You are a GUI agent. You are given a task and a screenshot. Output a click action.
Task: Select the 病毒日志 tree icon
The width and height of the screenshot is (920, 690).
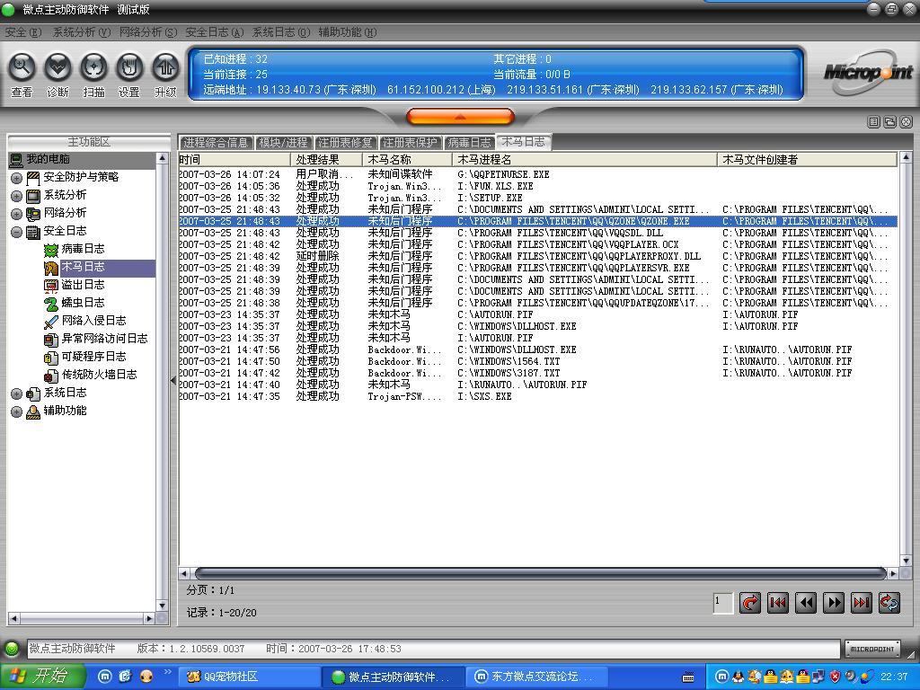pyautogui.click(x=51, y=250)
